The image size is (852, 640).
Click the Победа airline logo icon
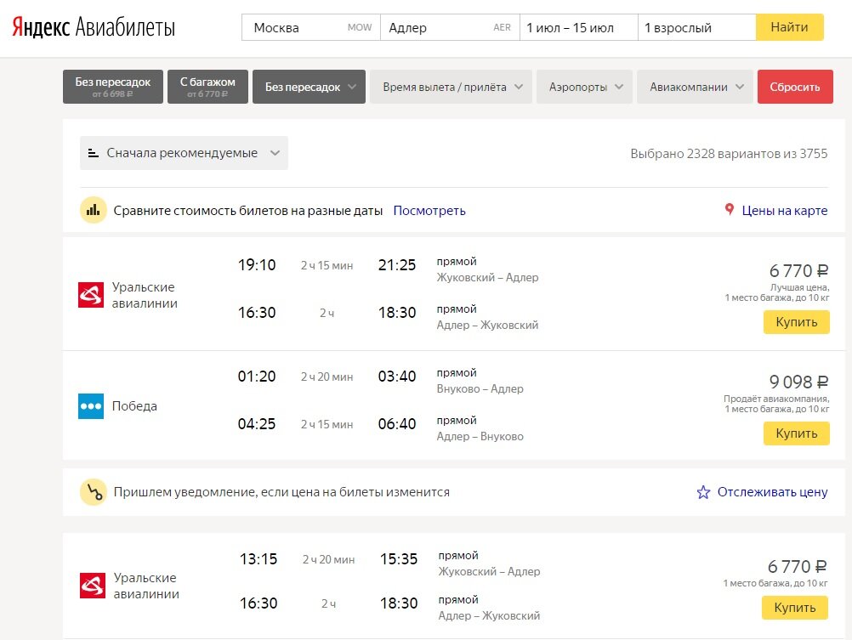pyautogui.click(x=91, y=406)
